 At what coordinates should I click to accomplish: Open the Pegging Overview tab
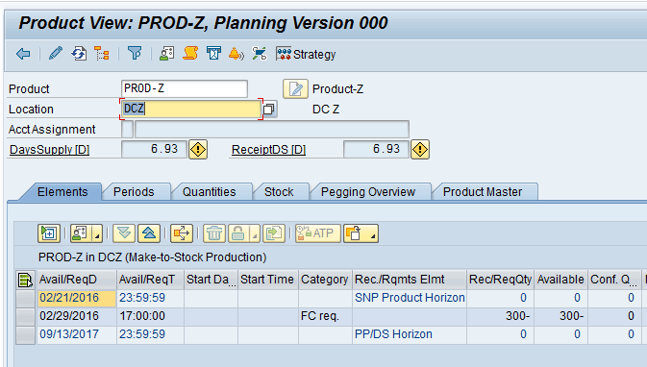[368, 192]
